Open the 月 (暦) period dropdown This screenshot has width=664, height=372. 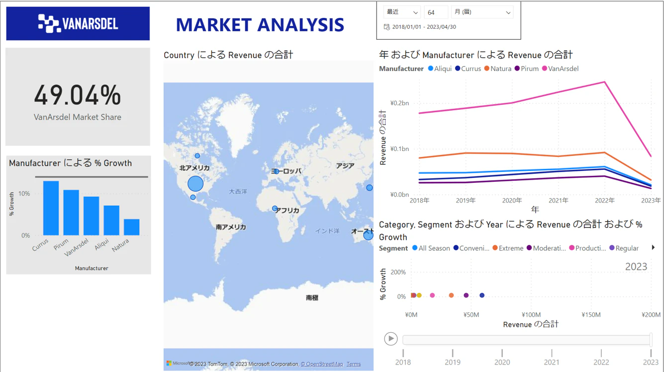click(482, 12)
